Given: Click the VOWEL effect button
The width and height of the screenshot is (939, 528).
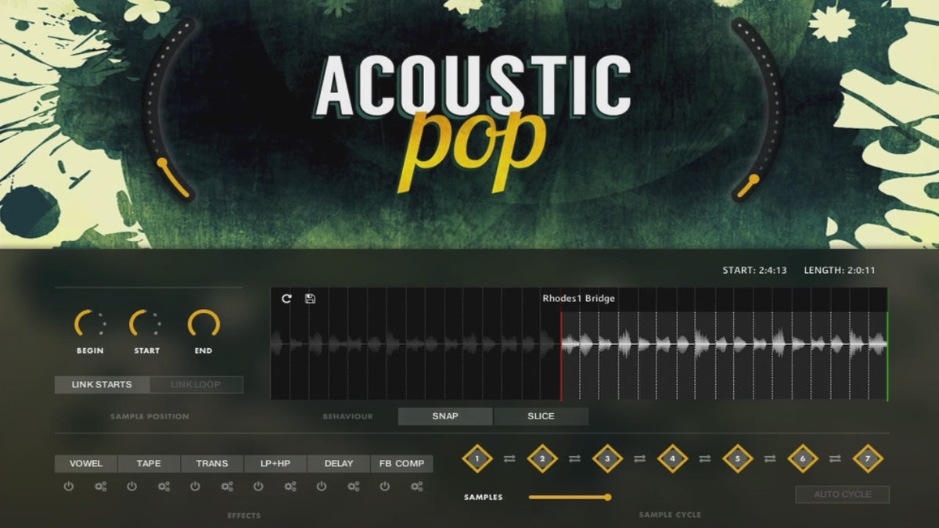Looking at the screenshot, I should click(x=86, y=464).
